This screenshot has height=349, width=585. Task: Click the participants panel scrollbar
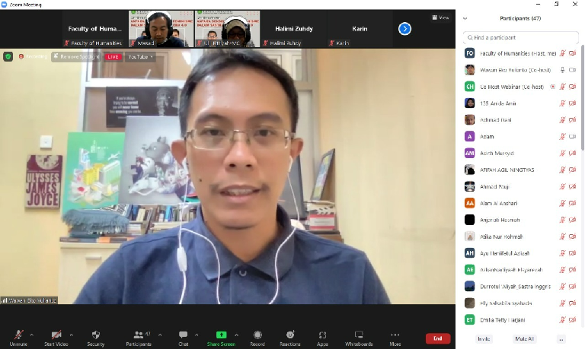pyautogui.click(x=583, y=98)
